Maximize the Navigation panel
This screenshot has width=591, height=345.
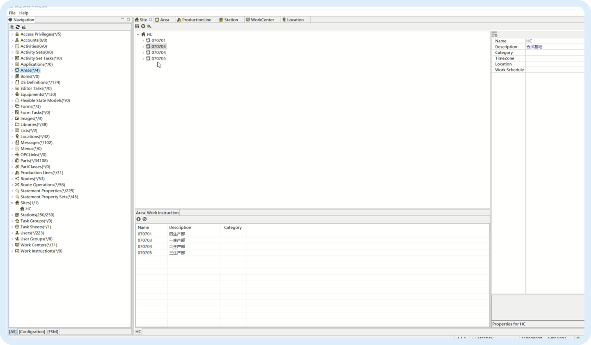(x=128, y=19)
